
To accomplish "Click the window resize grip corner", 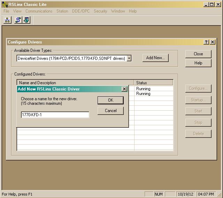I will (x=220, y=194).
